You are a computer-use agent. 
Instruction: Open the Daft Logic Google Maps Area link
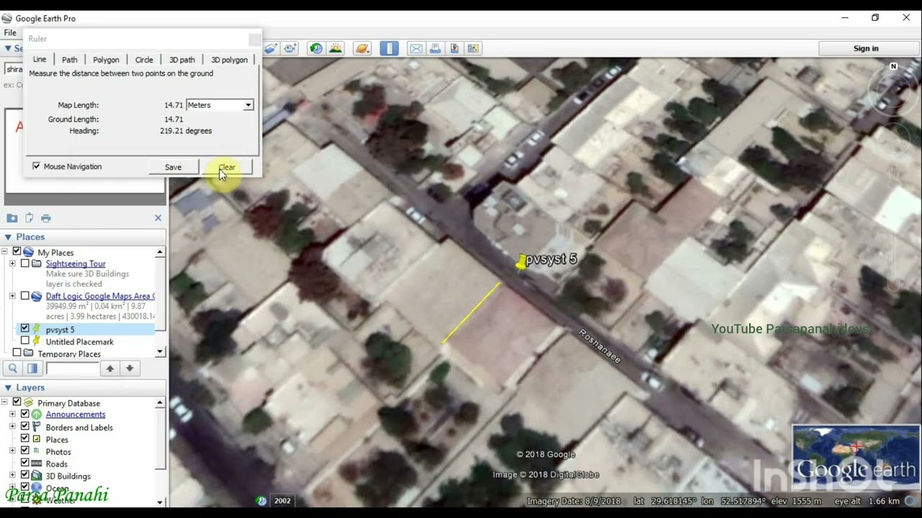(100, 296)
